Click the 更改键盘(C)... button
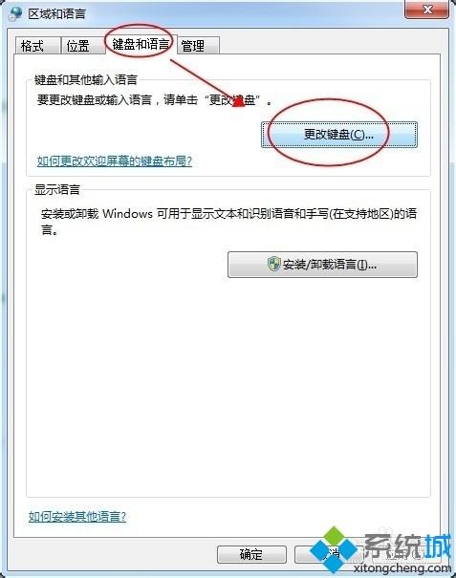456x578 pixels. tap(339, 135)
